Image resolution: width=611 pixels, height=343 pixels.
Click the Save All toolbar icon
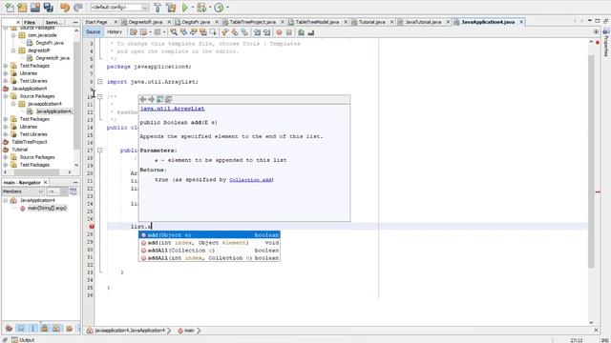point(49,7)
